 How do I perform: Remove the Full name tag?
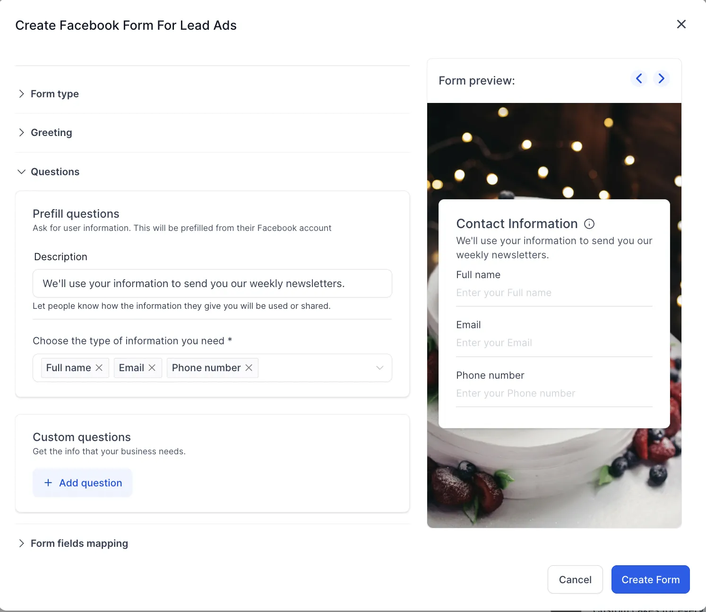pos(99,368)
